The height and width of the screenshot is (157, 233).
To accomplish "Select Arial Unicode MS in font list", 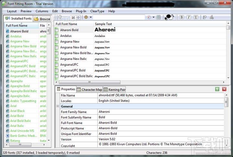I will click(22, 131).
